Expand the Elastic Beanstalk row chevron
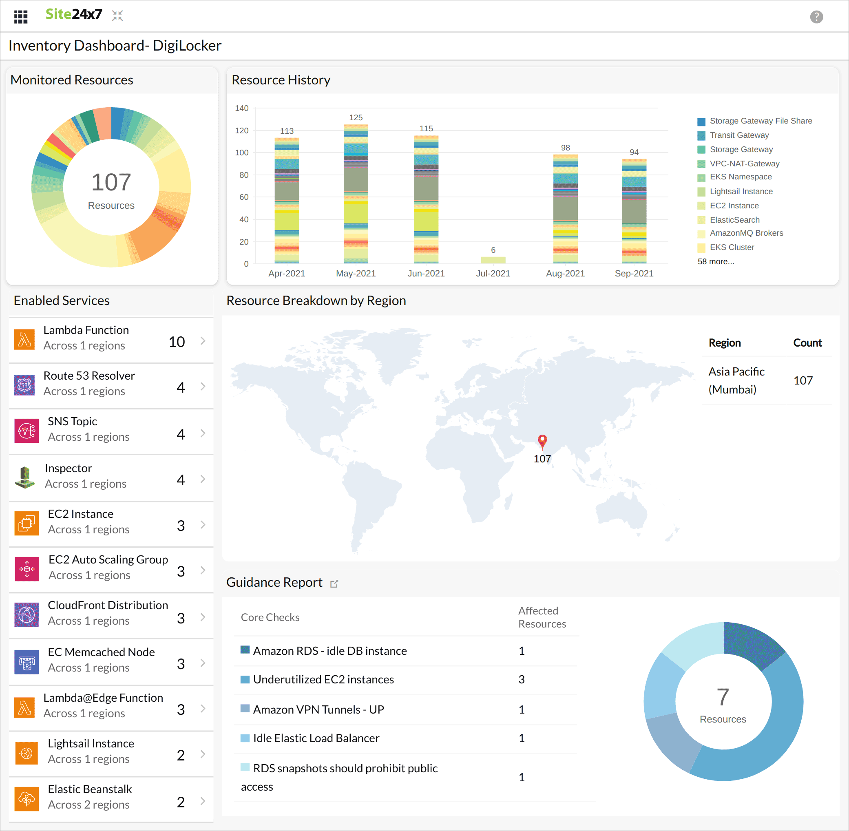The height and width of the screenshot is (831, 849). coord(203,801)
